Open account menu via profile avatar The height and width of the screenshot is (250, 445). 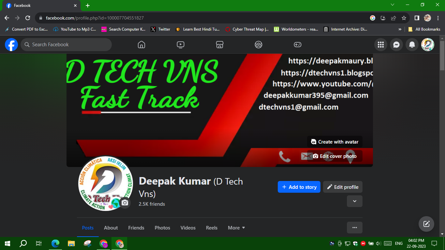point(428,45)
